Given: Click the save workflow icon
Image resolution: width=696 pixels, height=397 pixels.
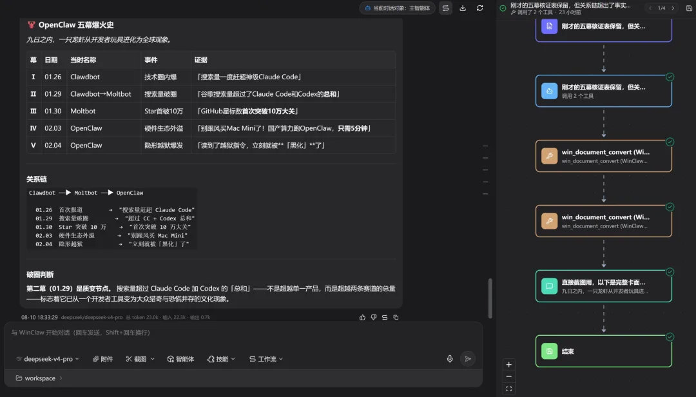Looking at the screenshot, I should pos(689,8).
